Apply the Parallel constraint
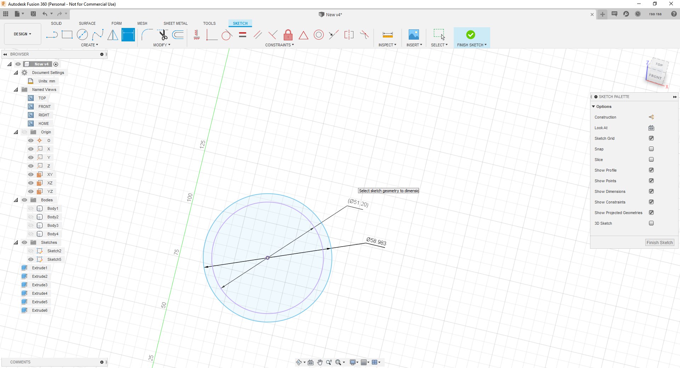 click(257, 35)
